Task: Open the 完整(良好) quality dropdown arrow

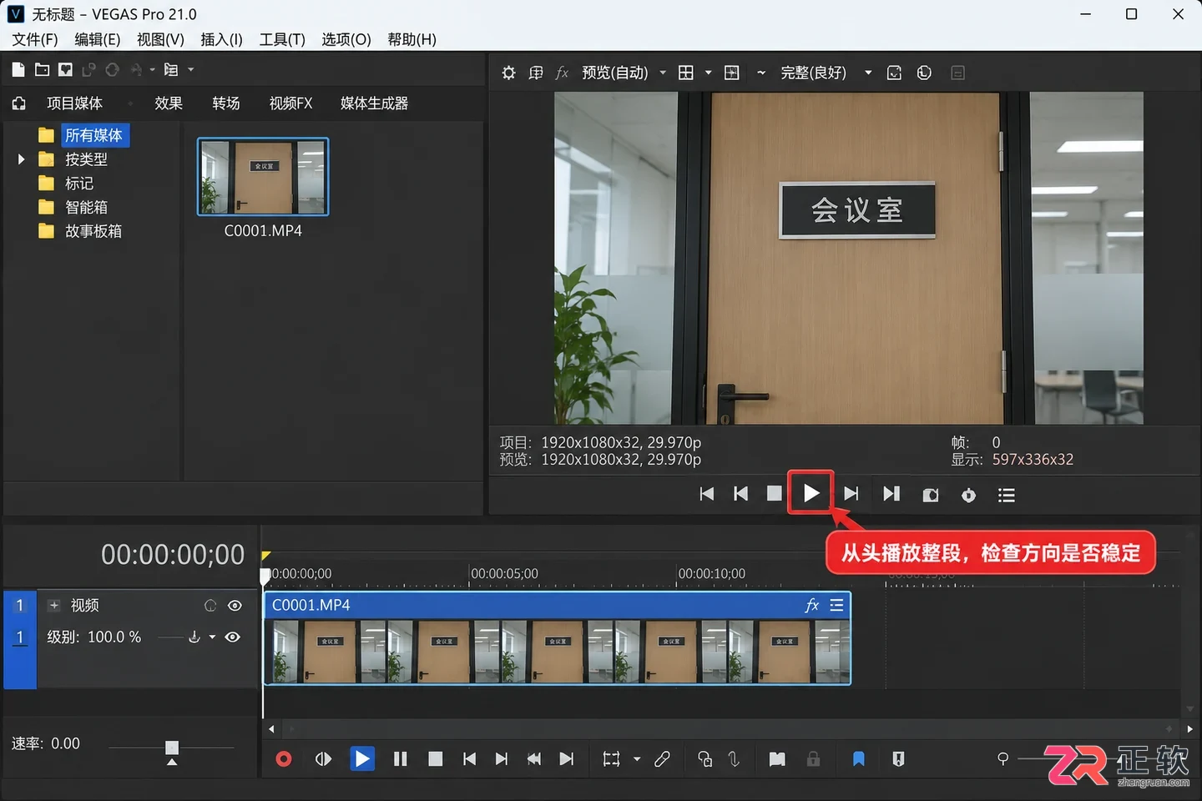Action: pos(868,73)
